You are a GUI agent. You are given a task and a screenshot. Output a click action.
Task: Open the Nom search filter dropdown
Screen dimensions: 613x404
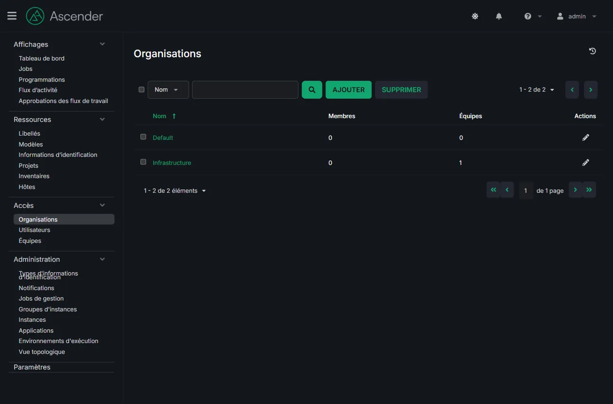pyautogui.click(x=168, y=90)
